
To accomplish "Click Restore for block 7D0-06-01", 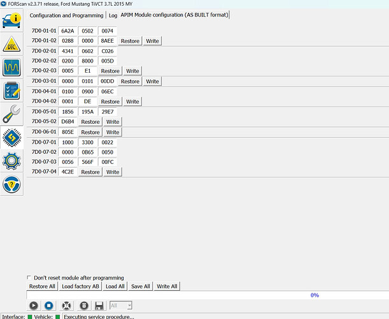I will (x=90, y=132).
